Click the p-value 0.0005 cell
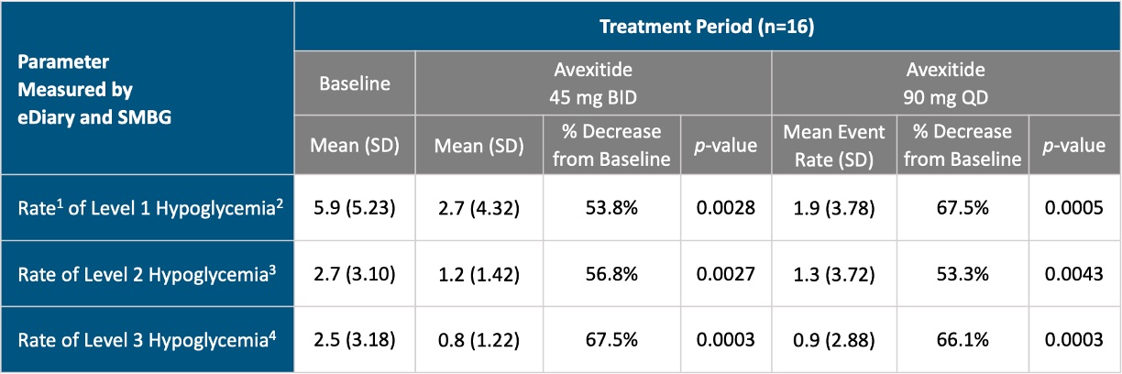 (1074, 208)
